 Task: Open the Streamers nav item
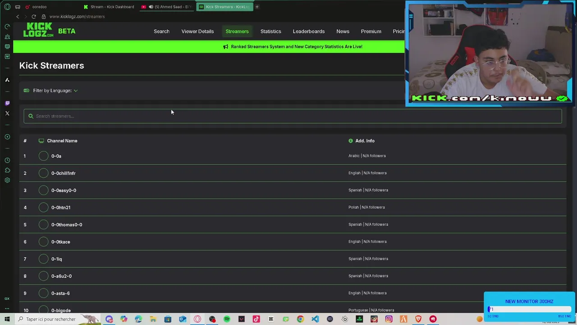[x=237, y=32]
